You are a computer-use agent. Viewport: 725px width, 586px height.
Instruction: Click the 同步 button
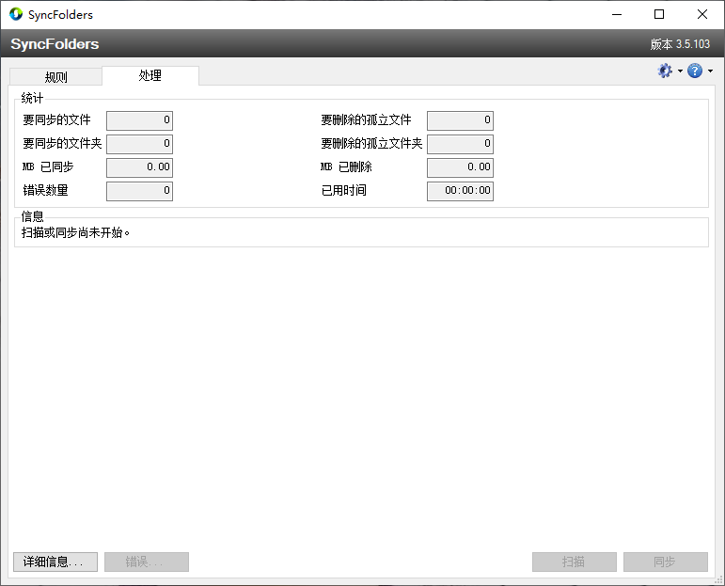[666, 562]
